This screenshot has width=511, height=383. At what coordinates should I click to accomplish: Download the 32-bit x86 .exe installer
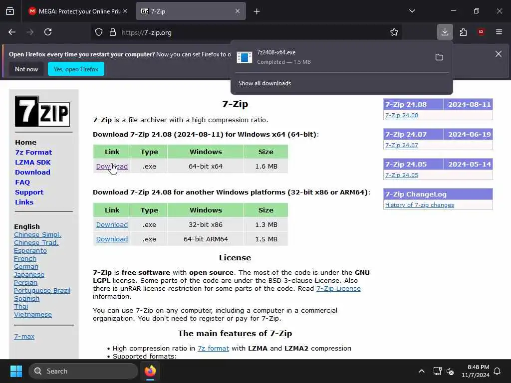tap(112, 225)
